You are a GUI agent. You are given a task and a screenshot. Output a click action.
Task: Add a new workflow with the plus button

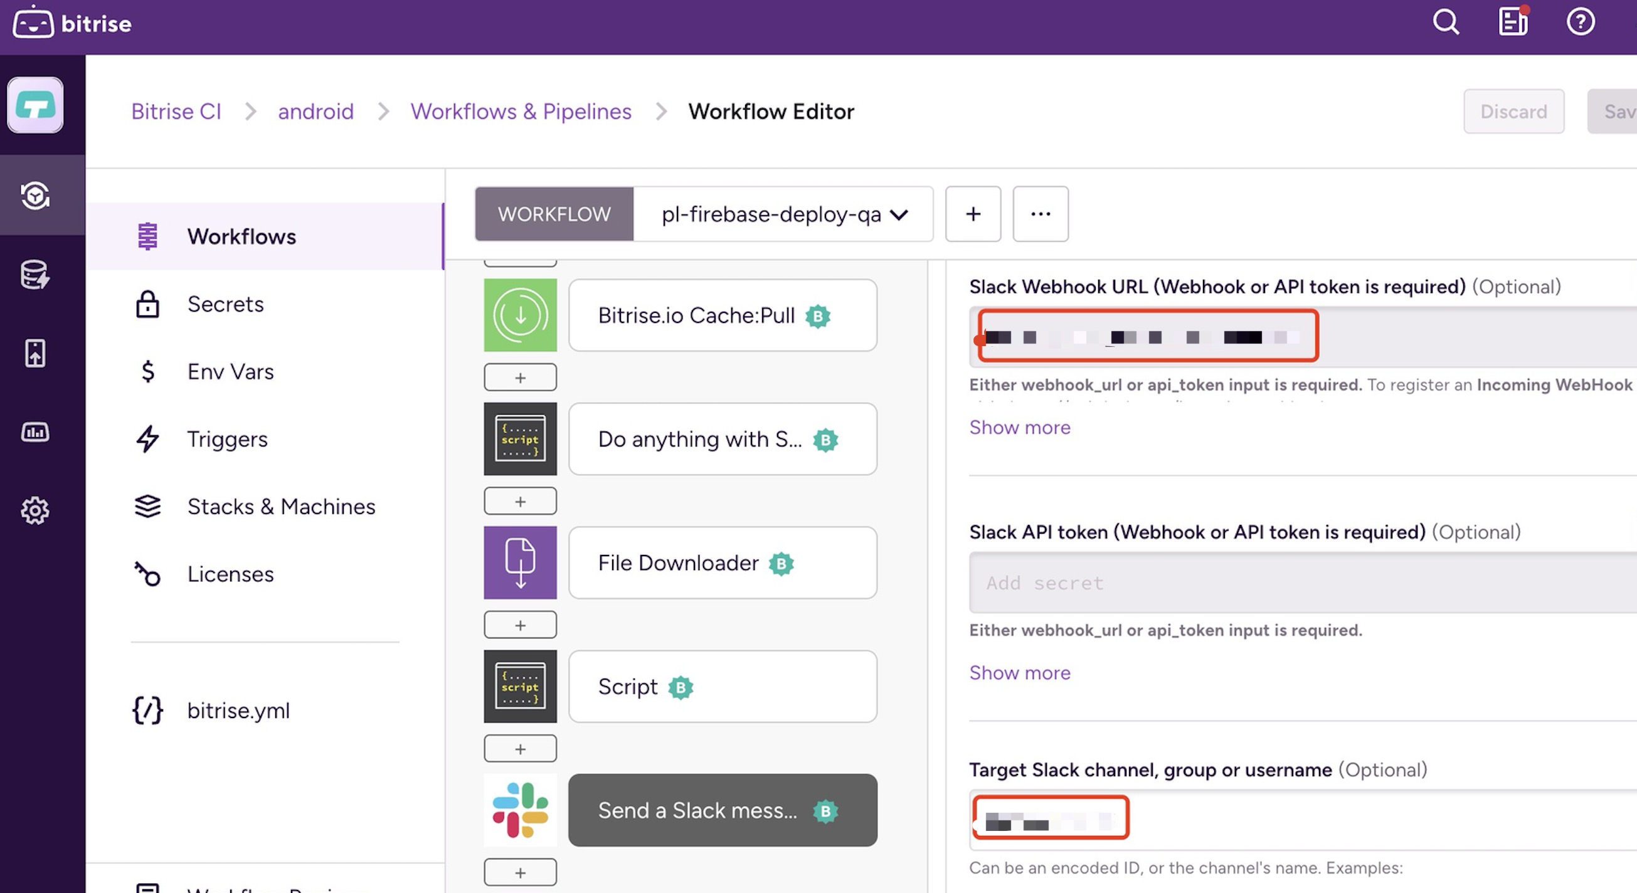(x=973, y=214)
